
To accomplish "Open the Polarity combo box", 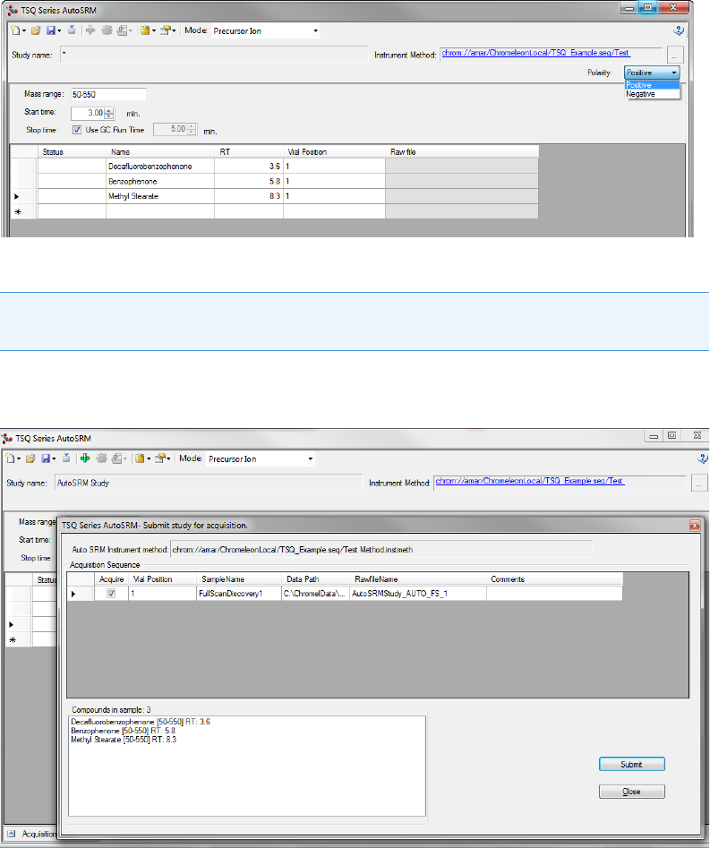I will click(652, 73).
